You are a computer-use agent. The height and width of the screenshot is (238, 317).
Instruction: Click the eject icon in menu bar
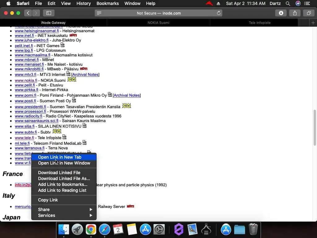[218, 3]
